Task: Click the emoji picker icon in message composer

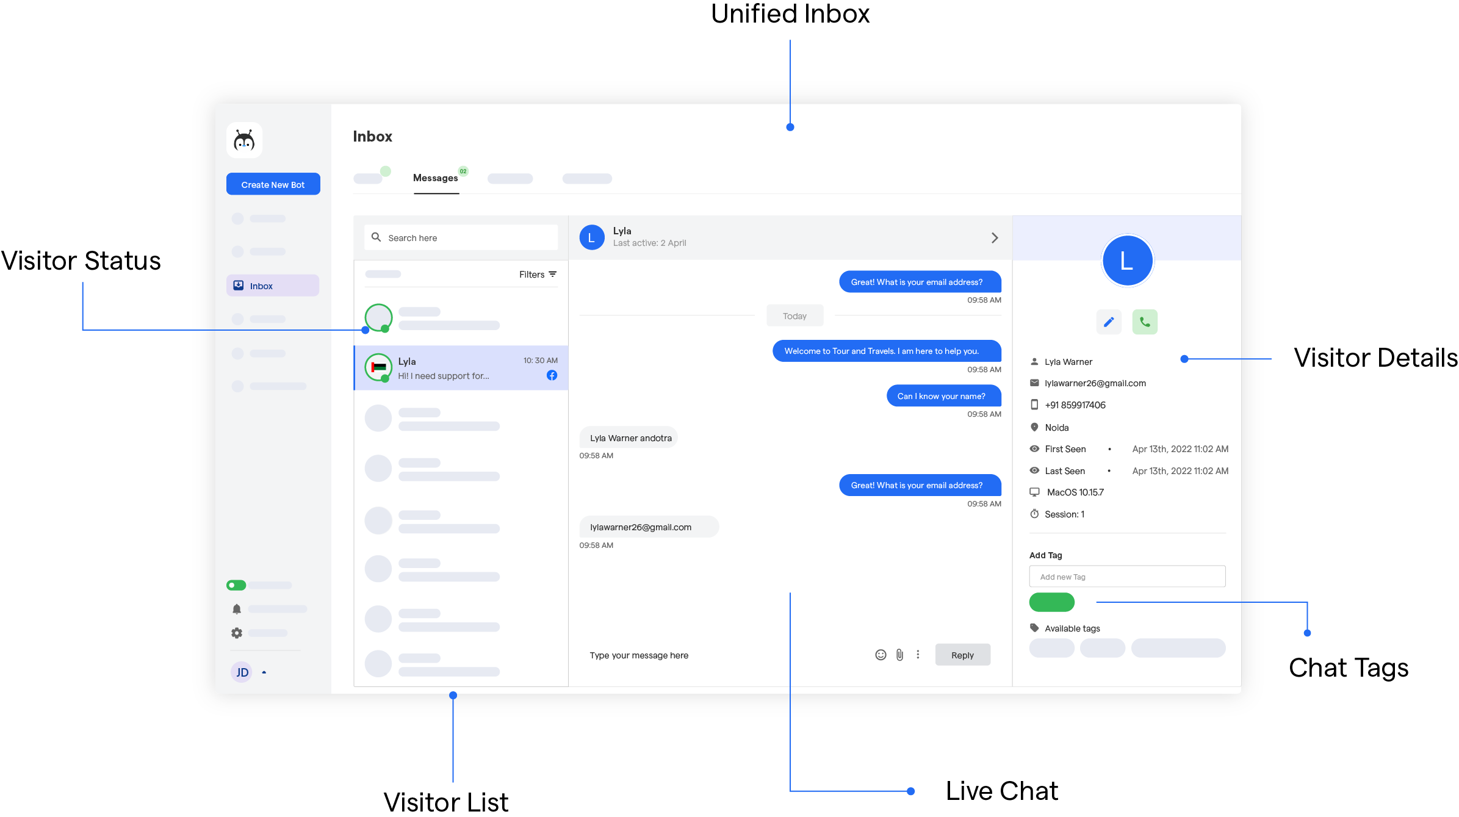Action: pyautogui.click(x=880, y=655)
